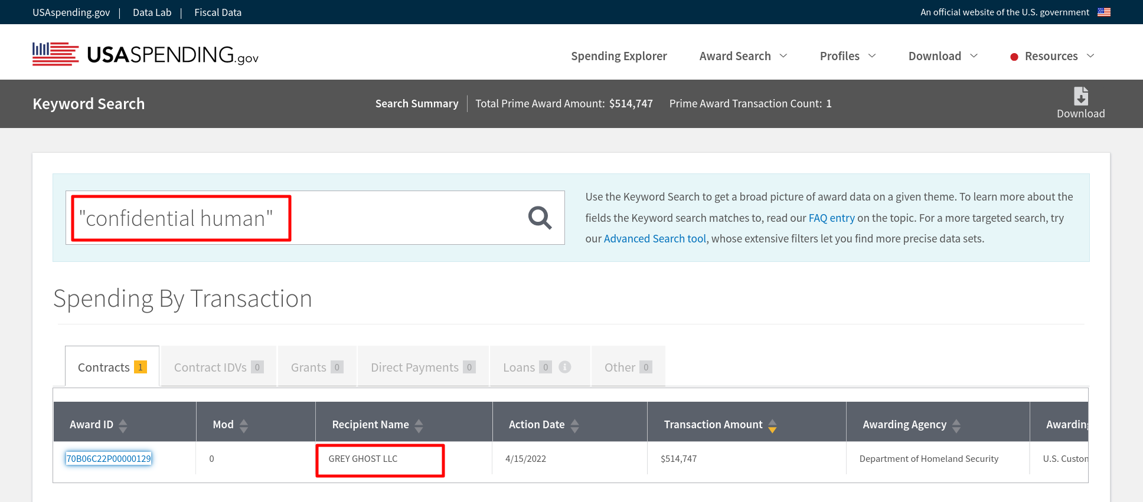Expand the Profiles menu
This screenshot has width=1143, height=502.
coord(848,56)
